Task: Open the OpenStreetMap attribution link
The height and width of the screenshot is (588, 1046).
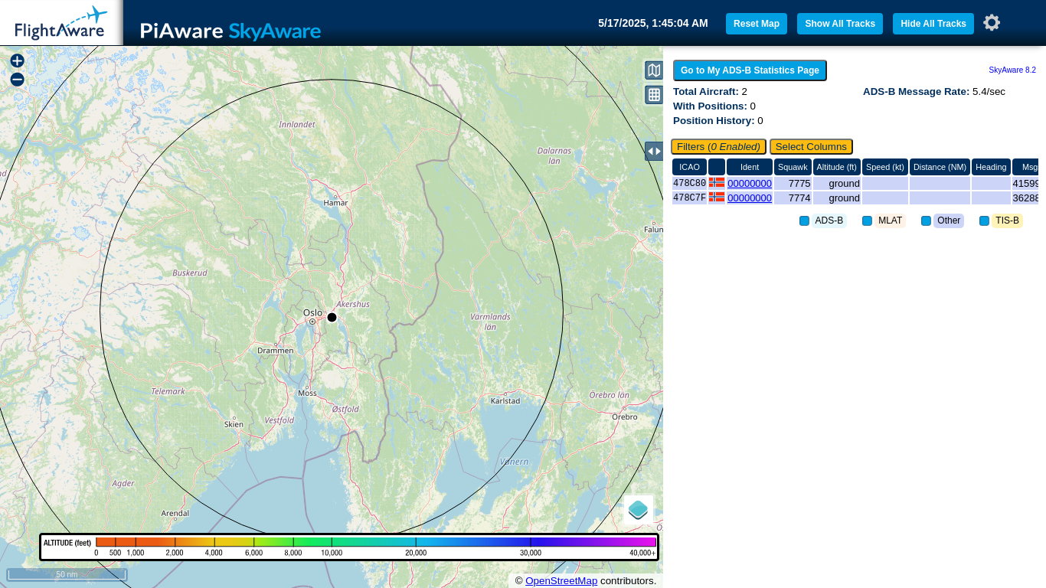Action: point(561,581)
